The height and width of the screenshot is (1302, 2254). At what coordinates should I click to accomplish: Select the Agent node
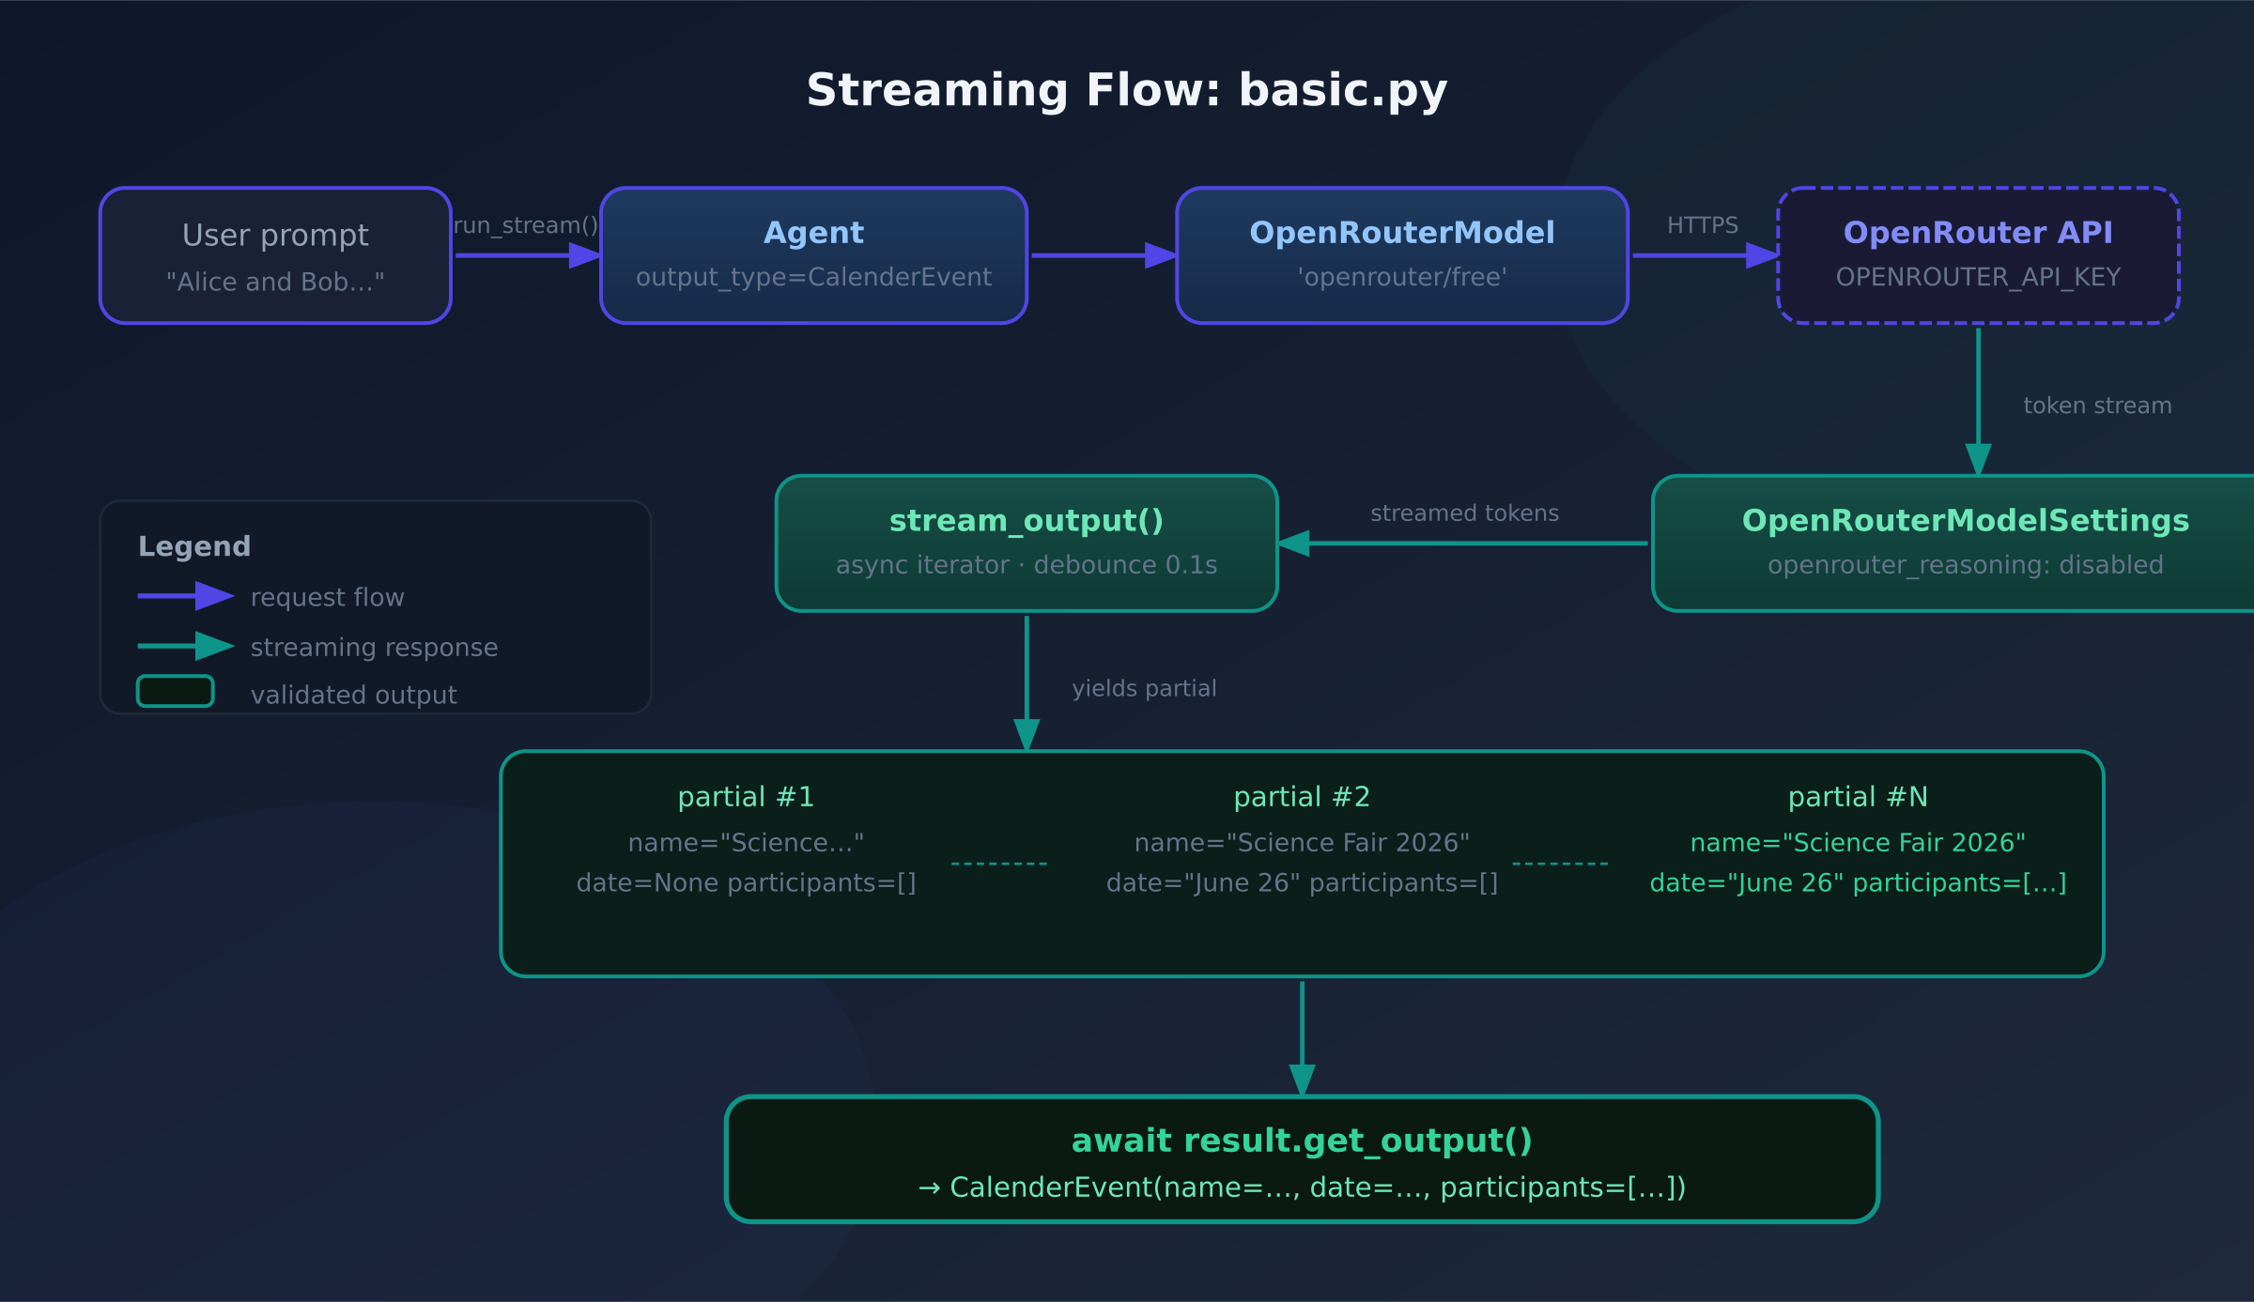tap(813, 255)
